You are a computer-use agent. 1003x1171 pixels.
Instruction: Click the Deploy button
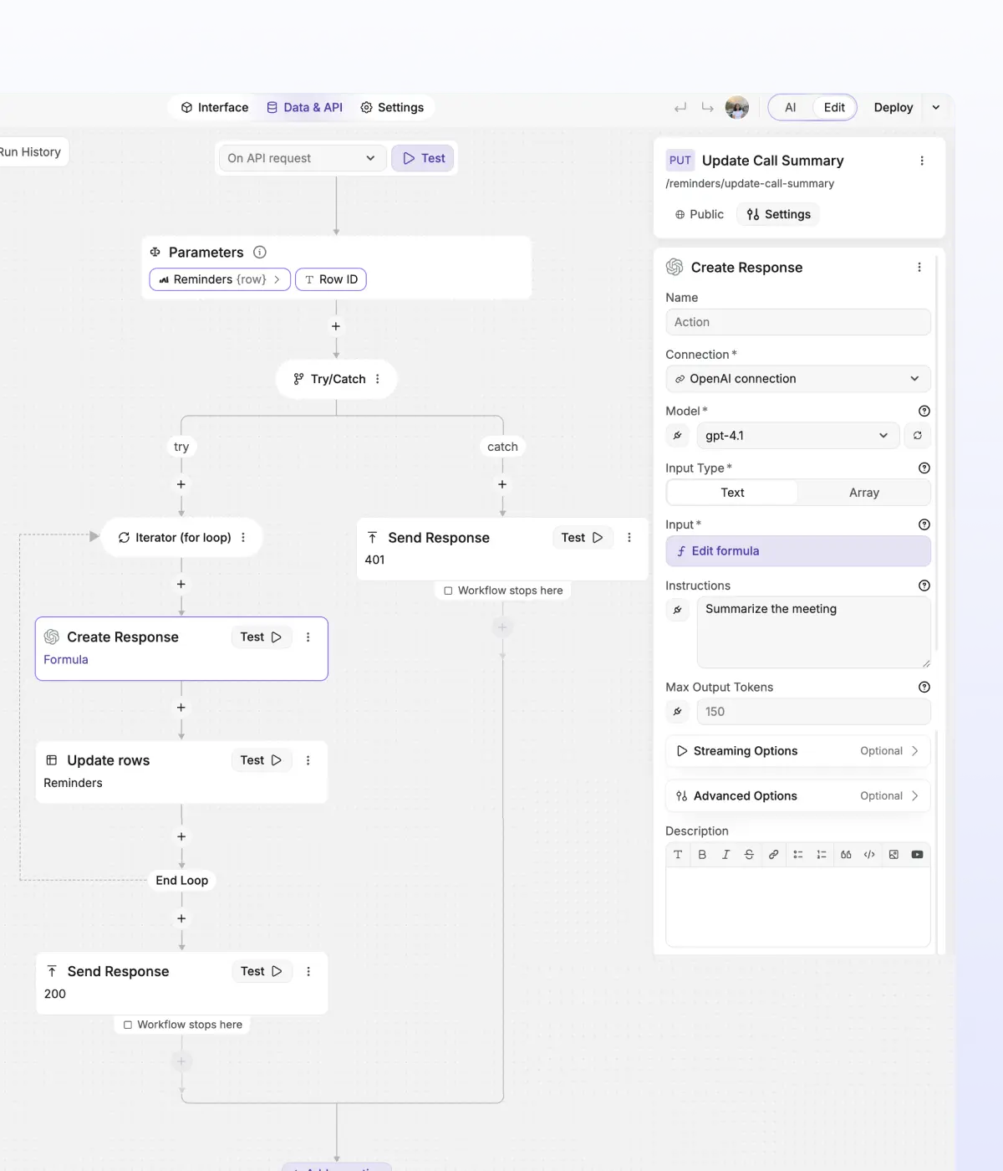point(892,107)
